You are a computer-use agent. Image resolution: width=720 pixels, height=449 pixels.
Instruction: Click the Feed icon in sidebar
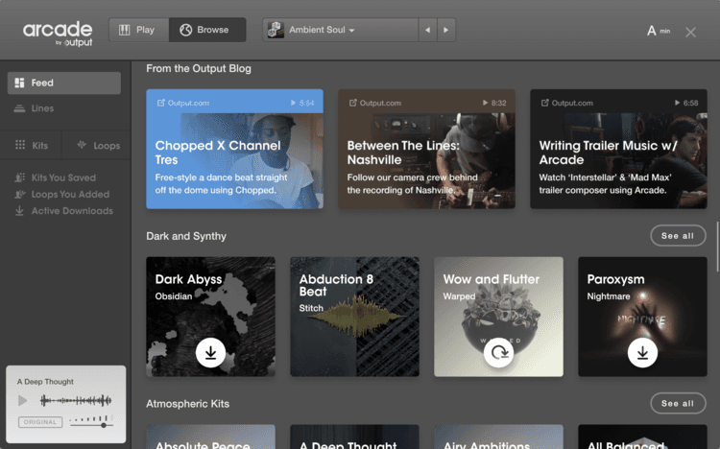(19, 83)
